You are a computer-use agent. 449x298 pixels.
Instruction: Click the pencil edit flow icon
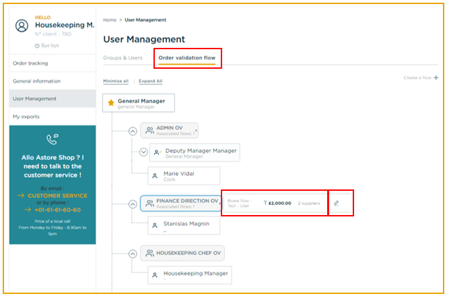point(337,204)
